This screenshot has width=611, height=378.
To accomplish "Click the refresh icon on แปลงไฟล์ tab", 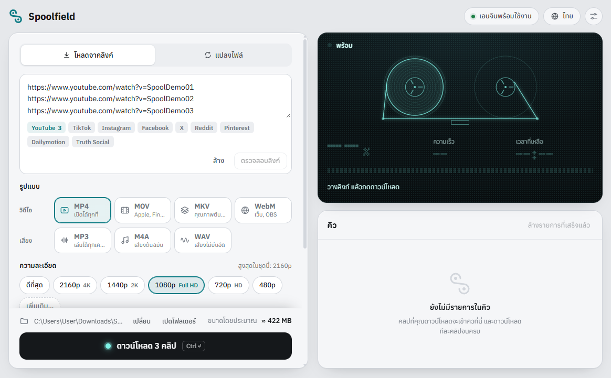I will tap(208, 55).
